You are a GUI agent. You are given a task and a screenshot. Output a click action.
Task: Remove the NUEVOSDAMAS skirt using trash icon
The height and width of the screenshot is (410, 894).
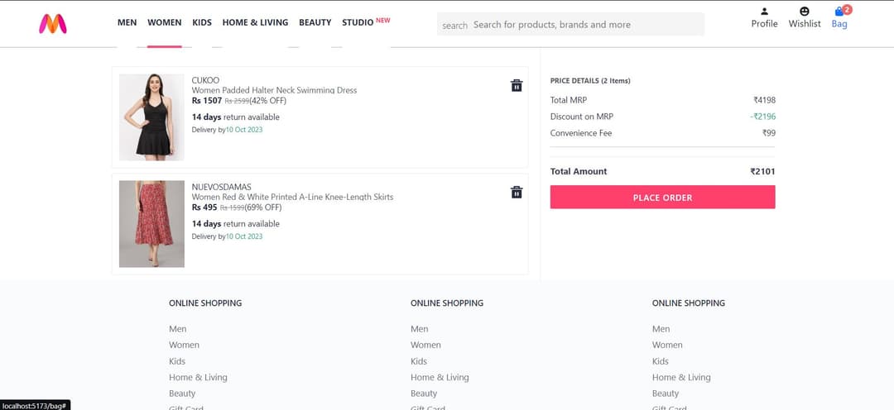[x=517, y=192]
